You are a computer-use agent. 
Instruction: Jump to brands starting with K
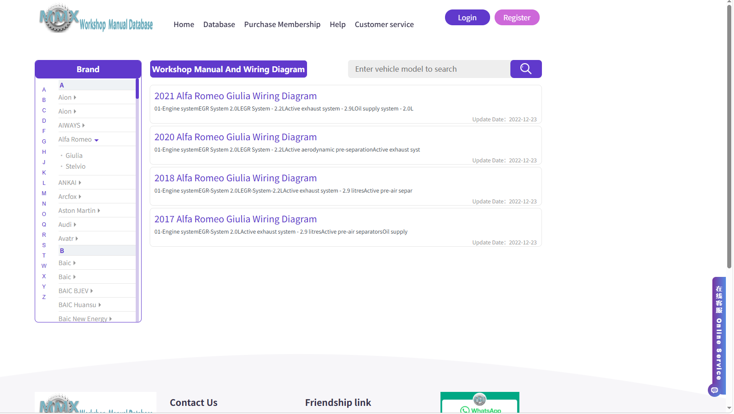(44, 173)
